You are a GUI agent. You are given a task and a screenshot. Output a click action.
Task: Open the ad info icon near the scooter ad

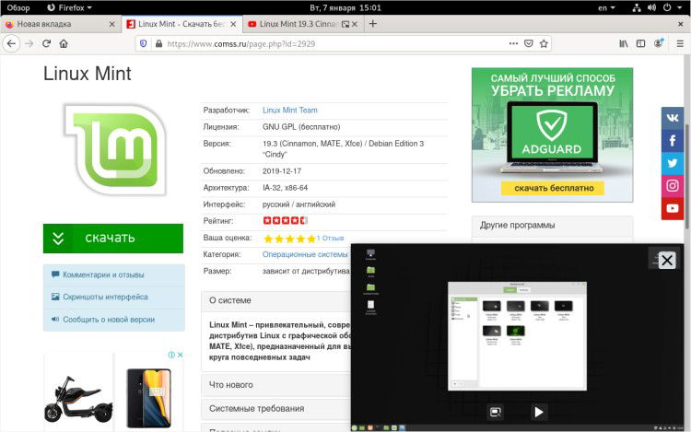[x=172, y=355]
